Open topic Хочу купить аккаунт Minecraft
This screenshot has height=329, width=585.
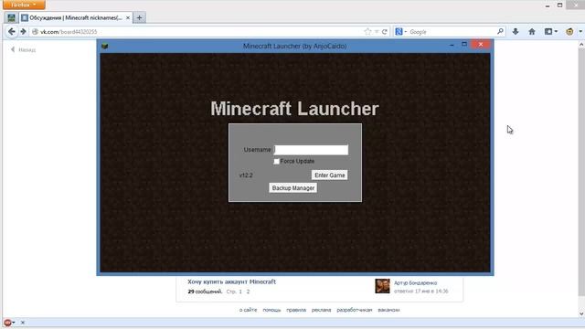click(231, 281)
